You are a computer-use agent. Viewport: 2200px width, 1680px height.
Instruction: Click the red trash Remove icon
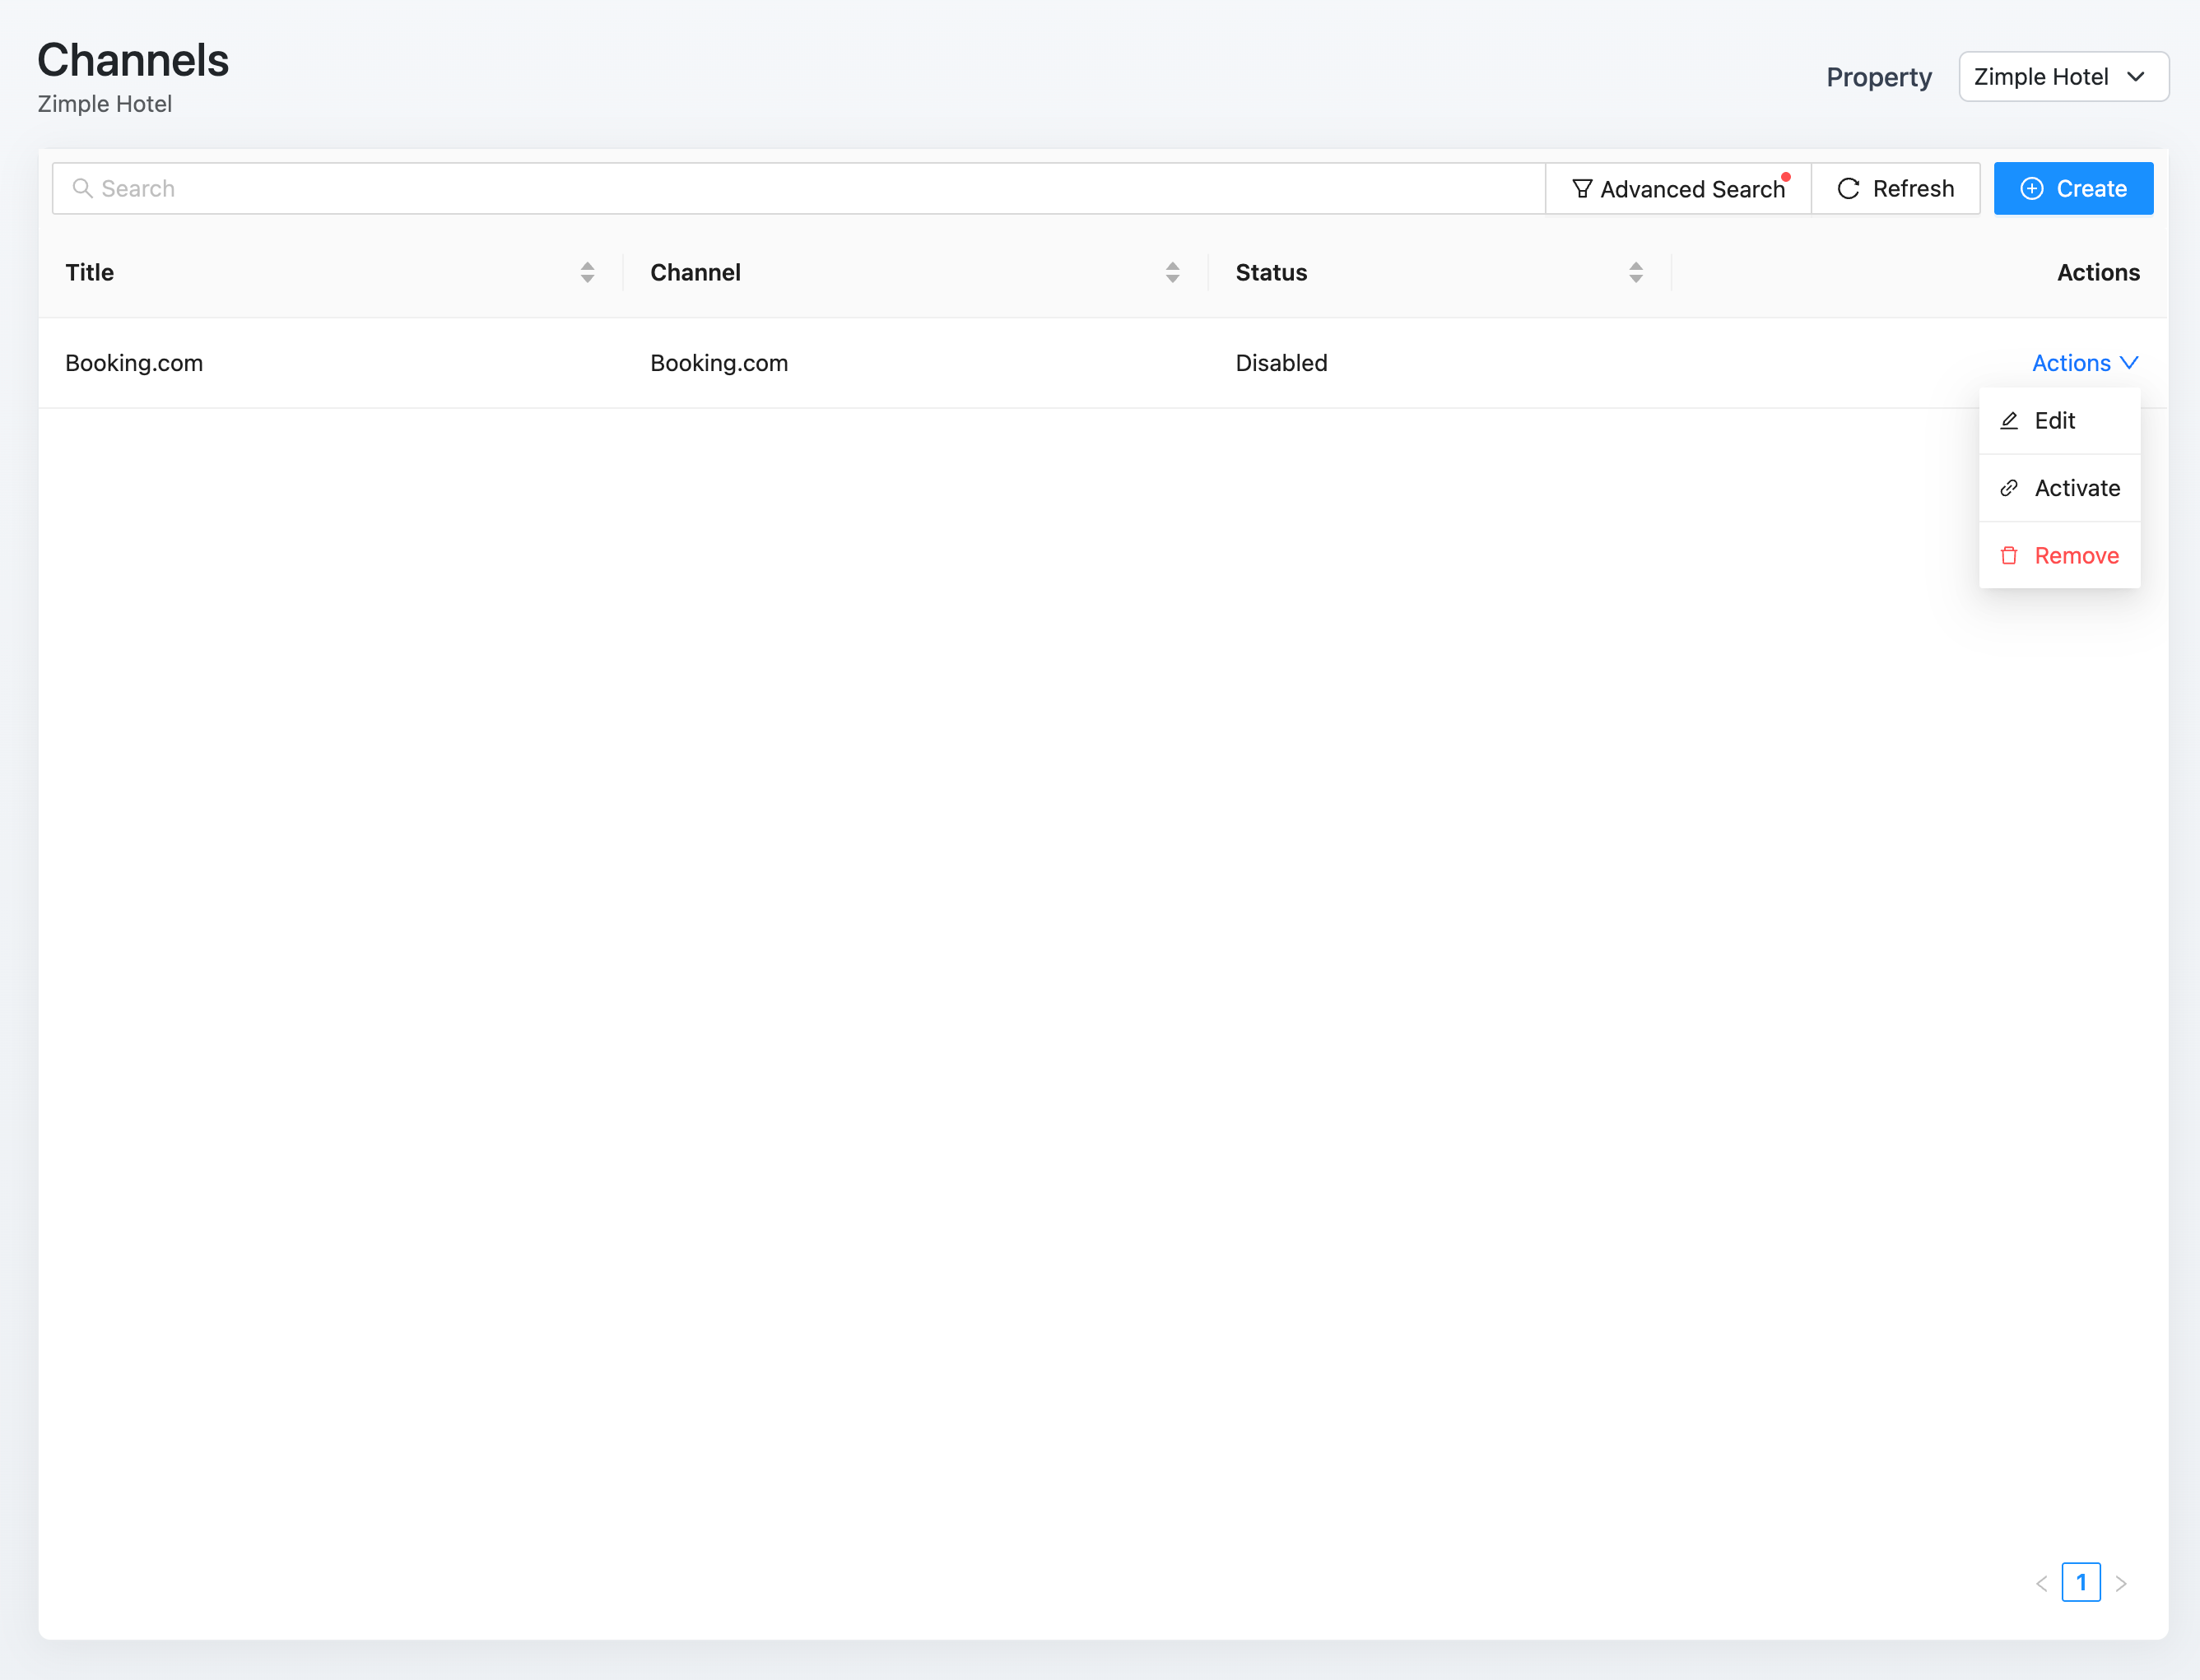click(x=2008, y=556)
